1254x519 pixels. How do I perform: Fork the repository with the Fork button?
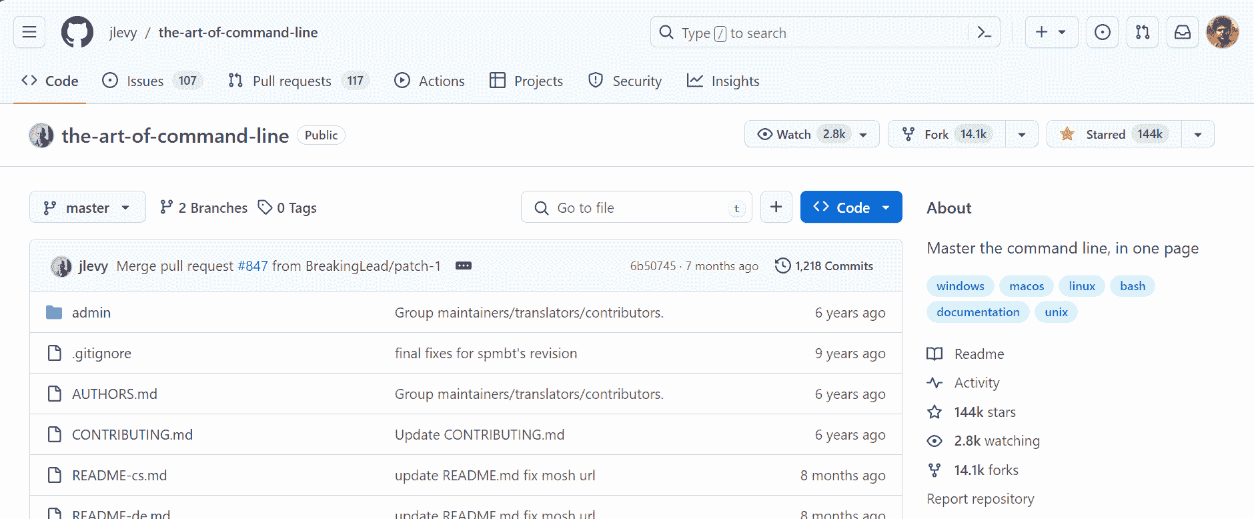pos(947,134)
